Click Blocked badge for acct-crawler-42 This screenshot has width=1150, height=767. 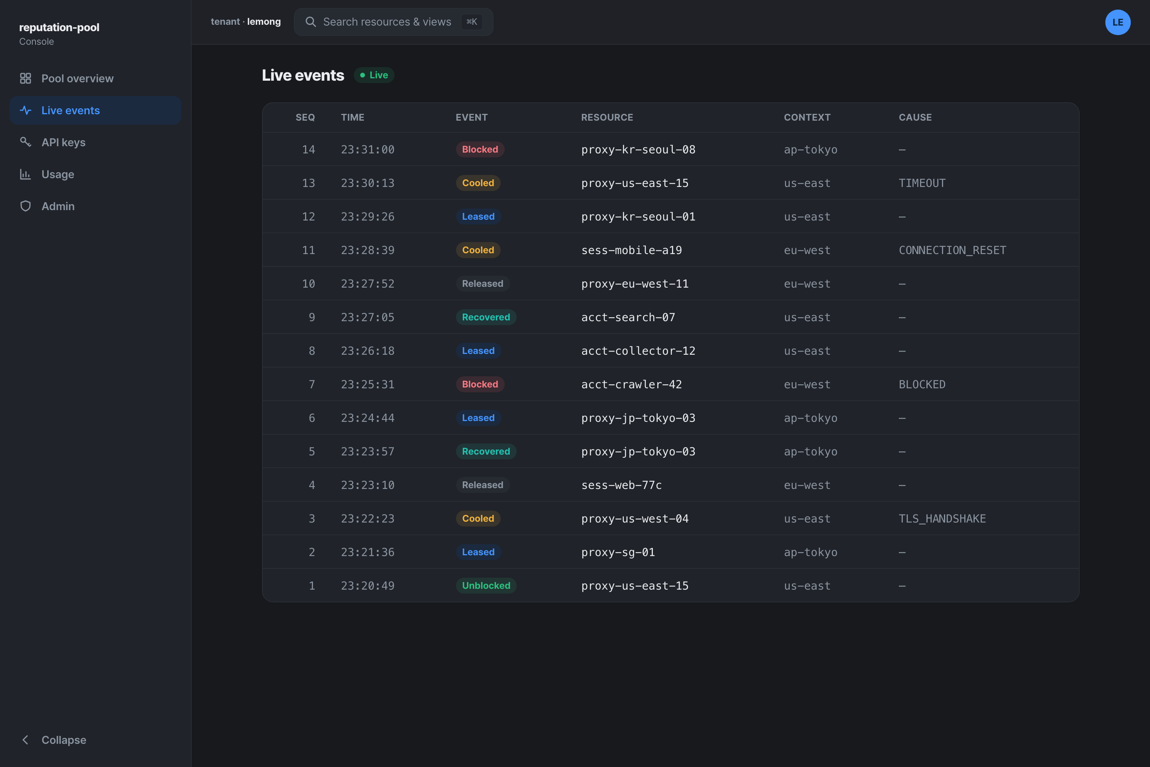coord(480,384)
